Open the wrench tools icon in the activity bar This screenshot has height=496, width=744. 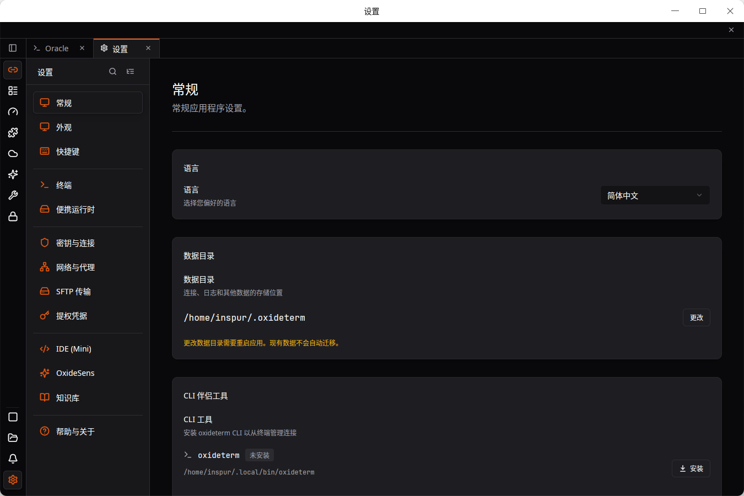(x=13, y=195)
